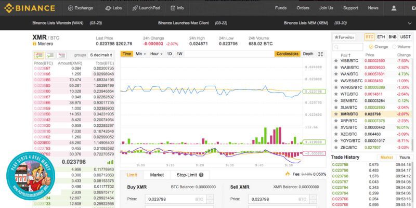Show the Favorites pairs list
This screenshot has height=208, width=416.
(344, 37)
